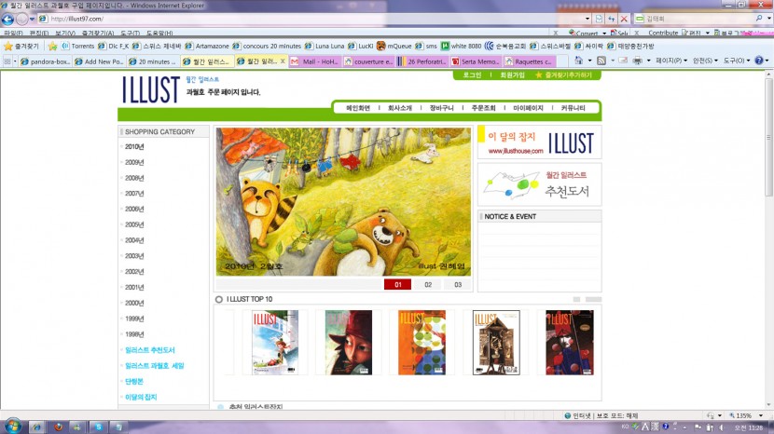
Task: Show banner slide 03
Action: click(x=458, y=285)
